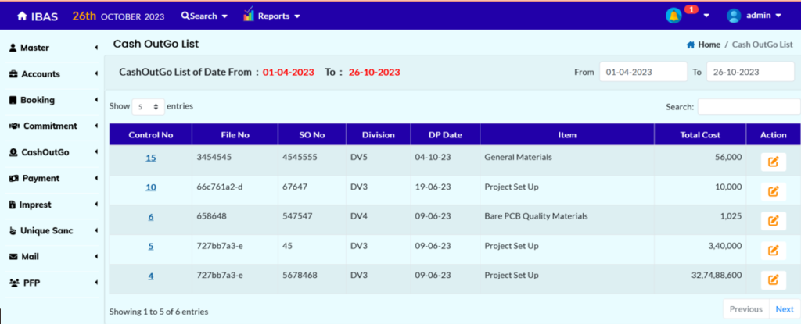Image resolution: width=801 pixels, height=324 pixels.
Task: Open the Reports dropdown menu
Action: click(271, 16)
